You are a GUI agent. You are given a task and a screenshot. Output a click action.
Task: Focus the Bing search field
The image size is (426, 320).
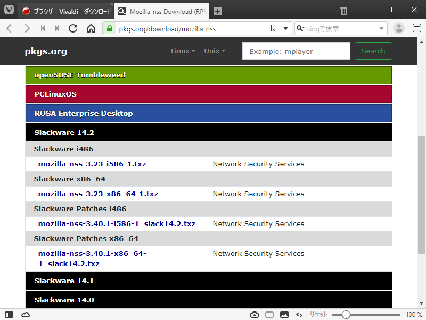click(341, 29)
